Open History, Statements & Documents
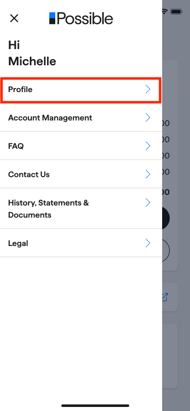The height and width of the screenshot is (411, 190). tap(81, 209)
